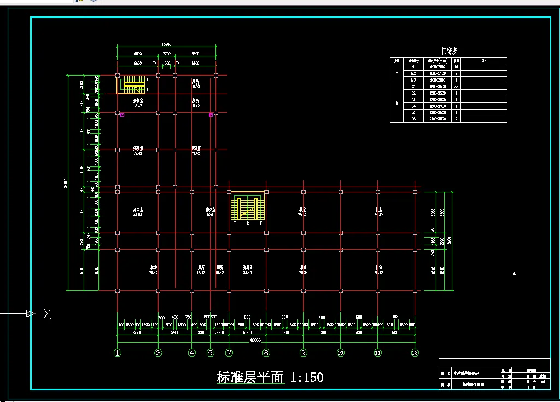Select the central staircase symbol near 阅览室

(247, 207)
